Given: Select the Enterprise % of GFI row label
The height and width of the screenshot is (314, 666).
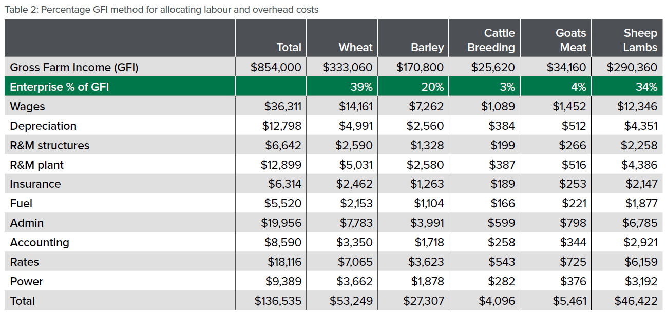Looking at the screenshot, I should (60, 87).
